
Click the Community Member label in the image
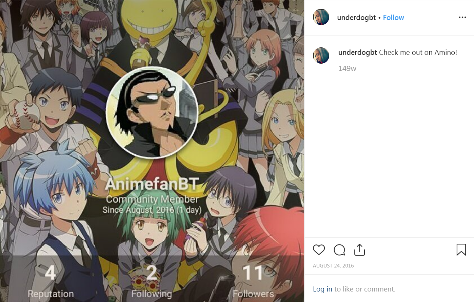point(152,199)
